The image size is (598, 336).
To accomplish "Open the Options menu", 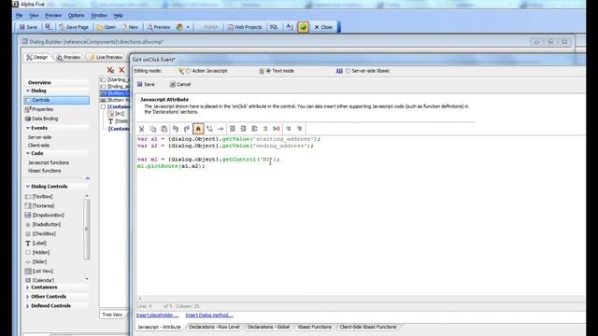I will (x=76, y=16).
